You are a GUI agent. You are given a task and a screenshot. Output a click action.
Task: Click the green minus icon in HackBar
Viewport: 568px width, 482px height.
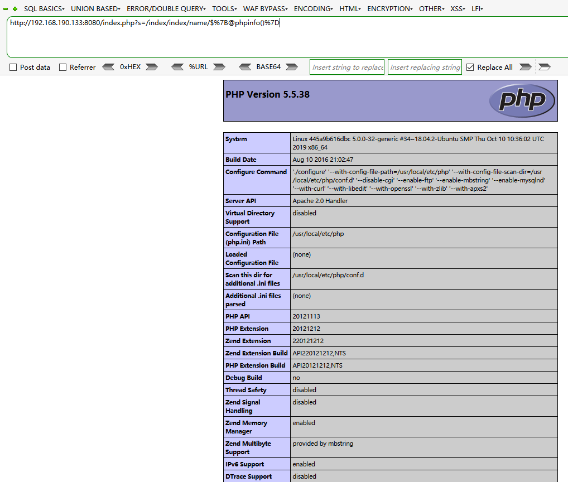pos(6,9)
